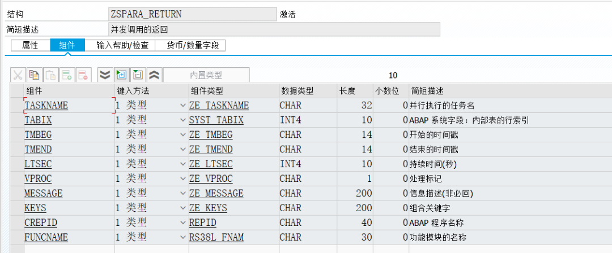Open the typing method dropdown for CREPID
The width and height of the screenshot is (612, 253).
tap(182, 223)
